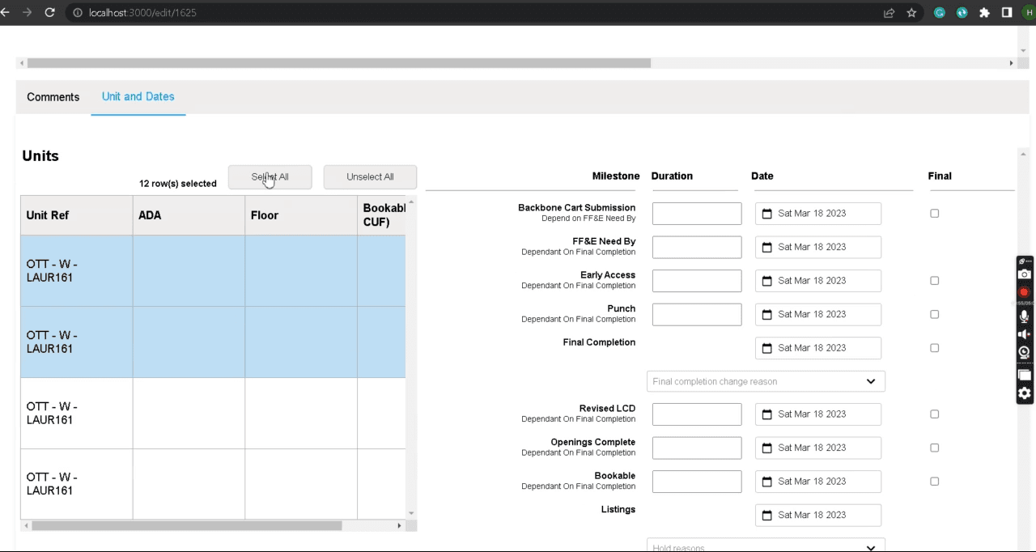Image resolution: width=1036 pixels, height=552 pixels.
Task: Open calendar icon for Revised LCD date
Action: (x=767, y=414)
